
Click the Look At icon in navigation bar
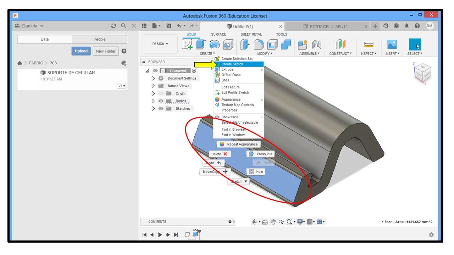click(x=265, y=222)
